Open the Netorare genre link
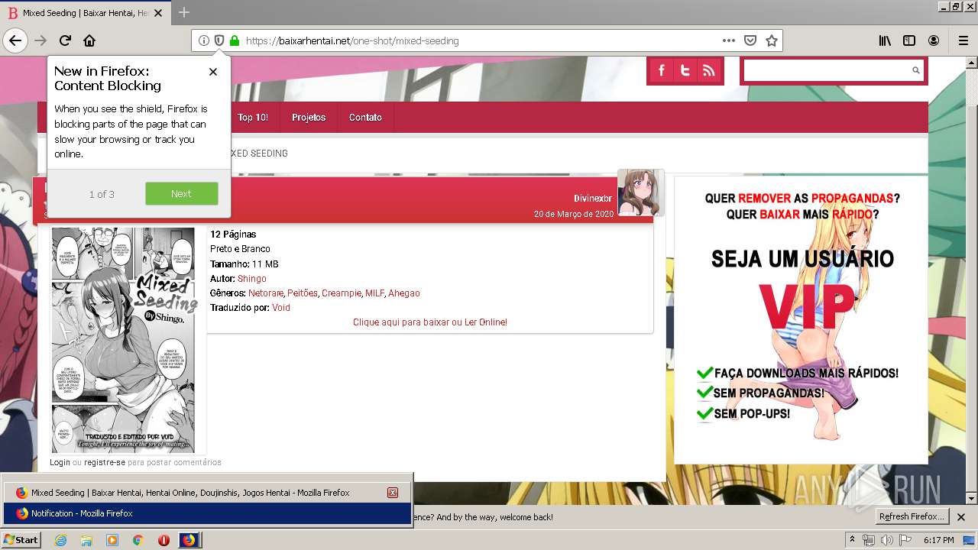Viewport: 978px width, 550px height. (x=266, y=293)
